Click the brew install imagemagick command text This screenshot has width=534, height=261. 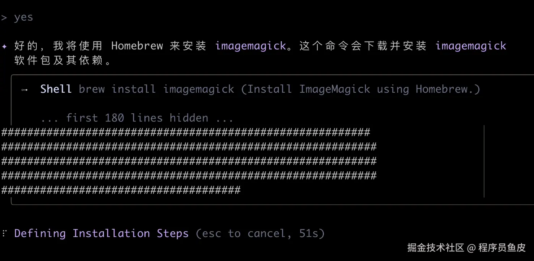[157, 89]
